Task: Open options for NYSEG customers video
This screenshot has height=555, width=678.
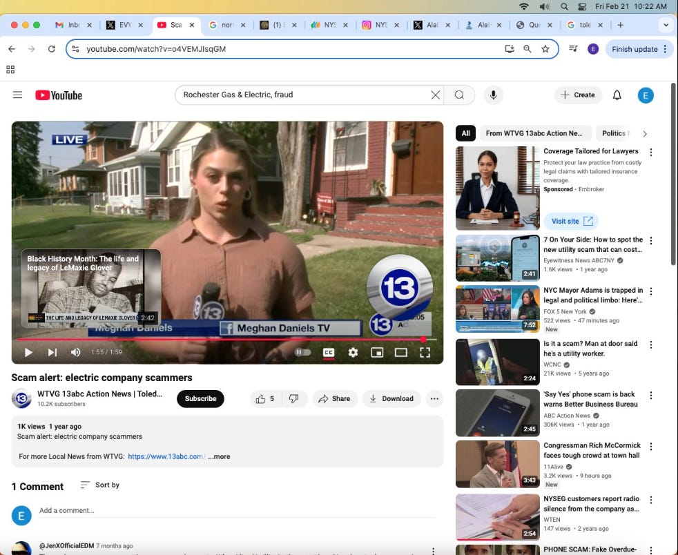Action: (651, 500)
